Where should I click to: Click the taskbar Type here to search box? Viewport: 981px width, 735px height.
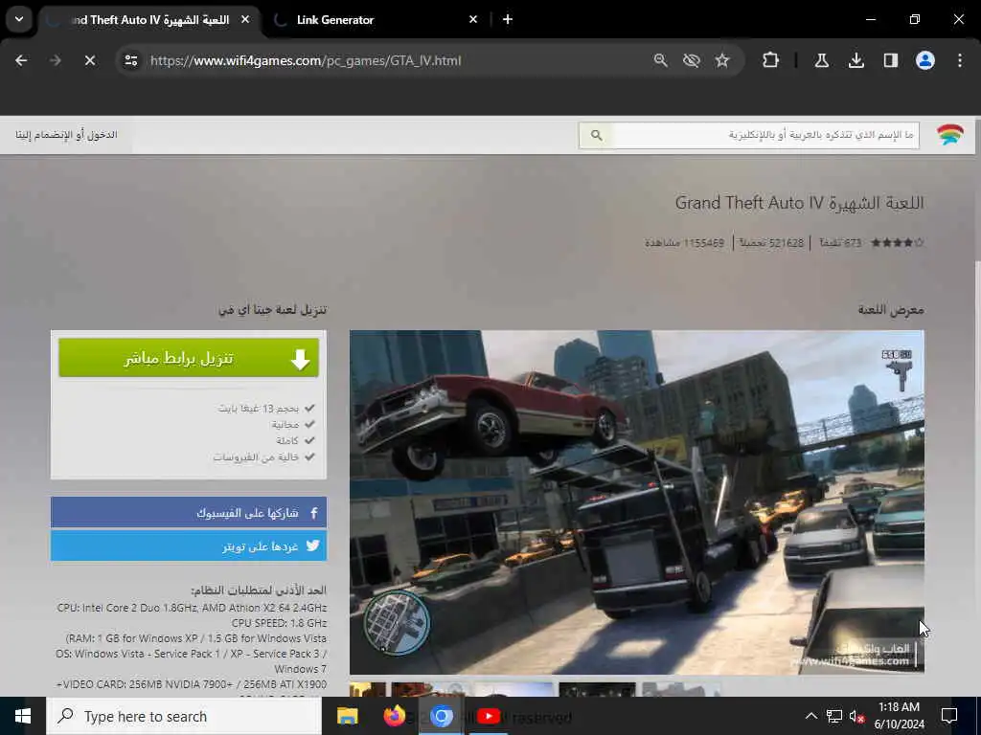(x=184, y=716)
